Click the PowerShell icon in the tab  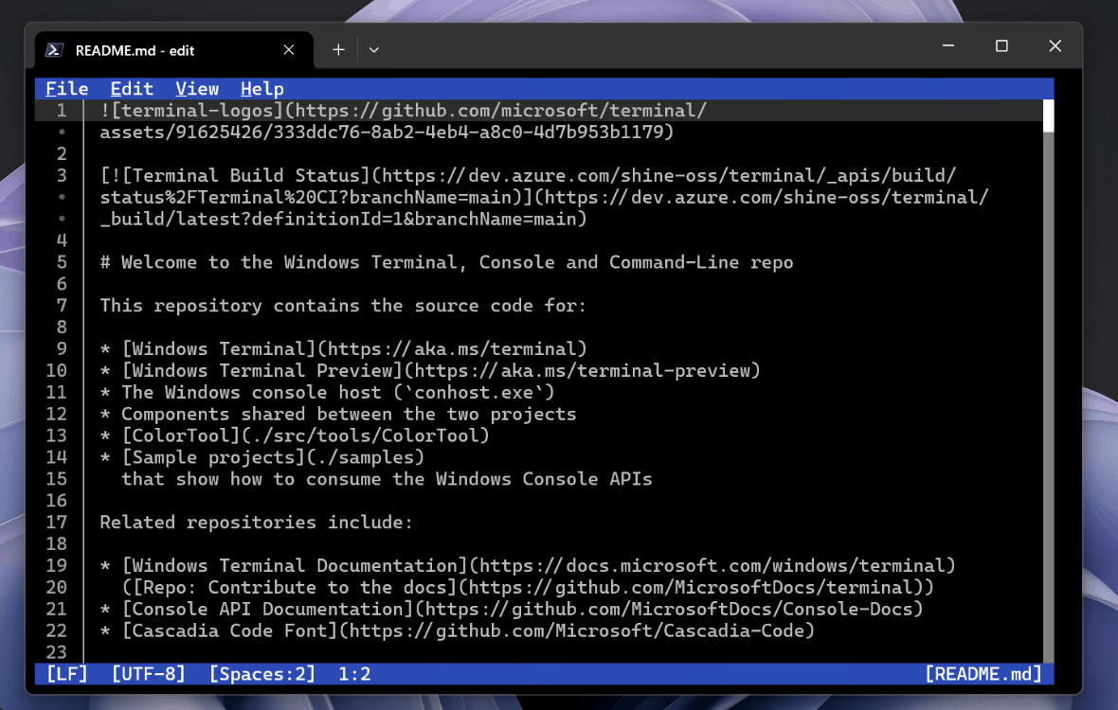click(x=54, y=50)
